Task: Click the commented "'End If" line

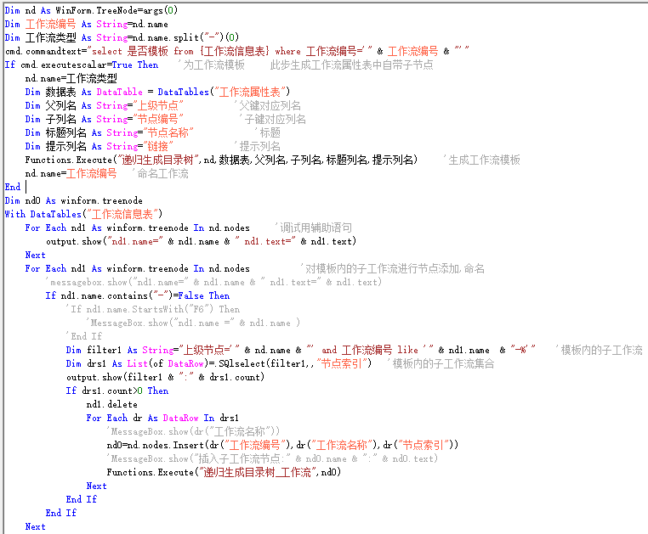Action: (84, 336)
